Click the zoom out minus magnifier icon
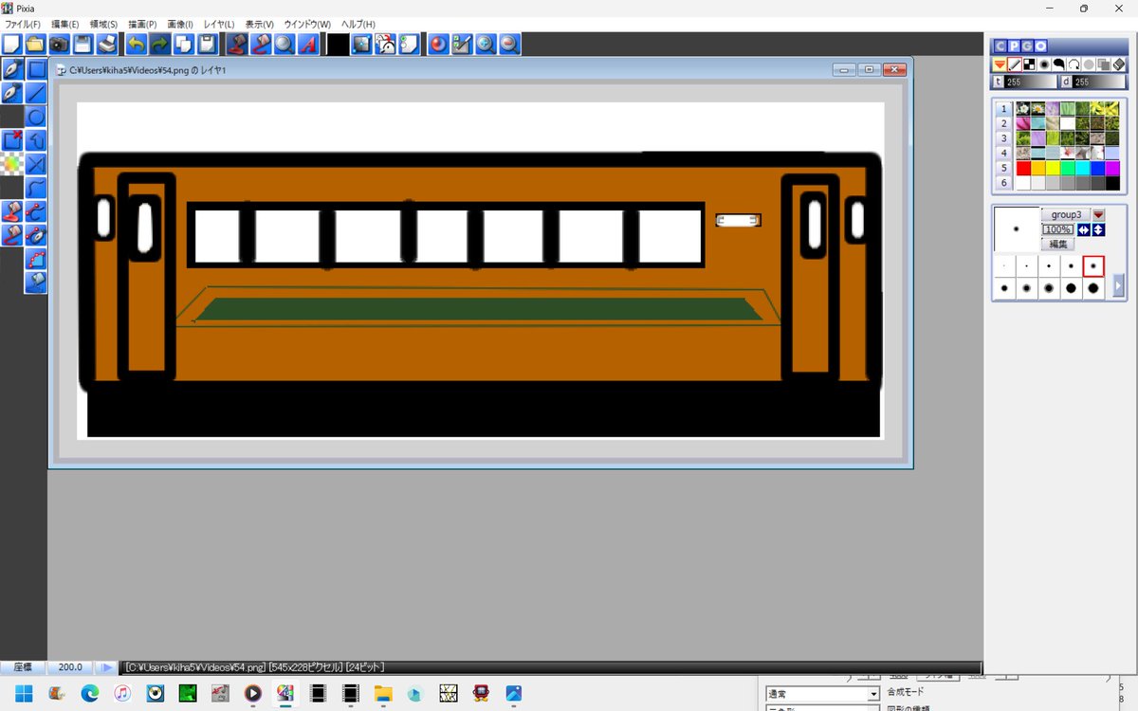Screen dimensions: 1138x711 (x=509, y=44)
